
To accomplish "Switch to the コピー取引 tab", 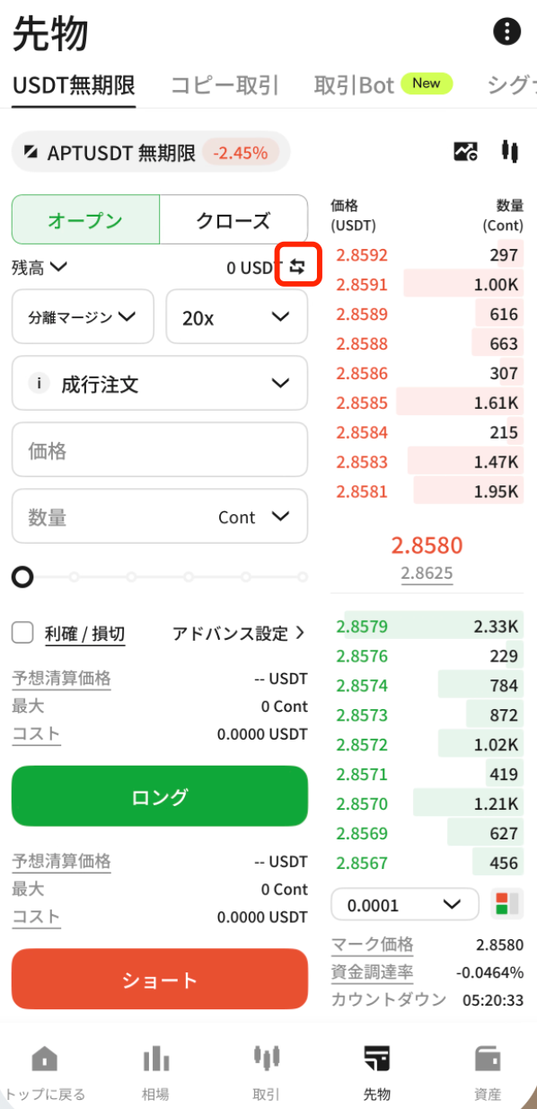I will (x=225, y=85).
